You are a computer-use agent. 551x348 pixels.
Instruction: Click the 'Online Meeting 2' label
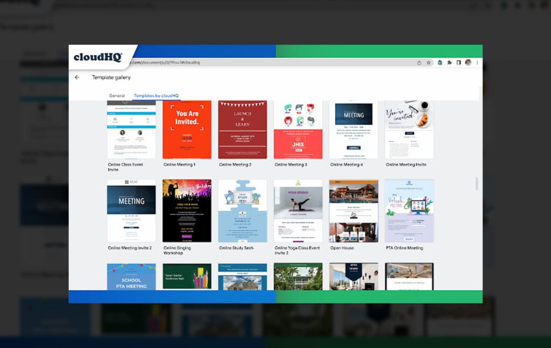[235, 164]
